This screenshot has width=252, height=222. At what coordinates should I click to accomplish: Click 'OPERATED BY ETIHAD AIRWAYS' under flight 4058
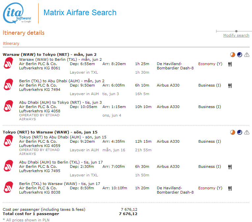pos(40,117)
